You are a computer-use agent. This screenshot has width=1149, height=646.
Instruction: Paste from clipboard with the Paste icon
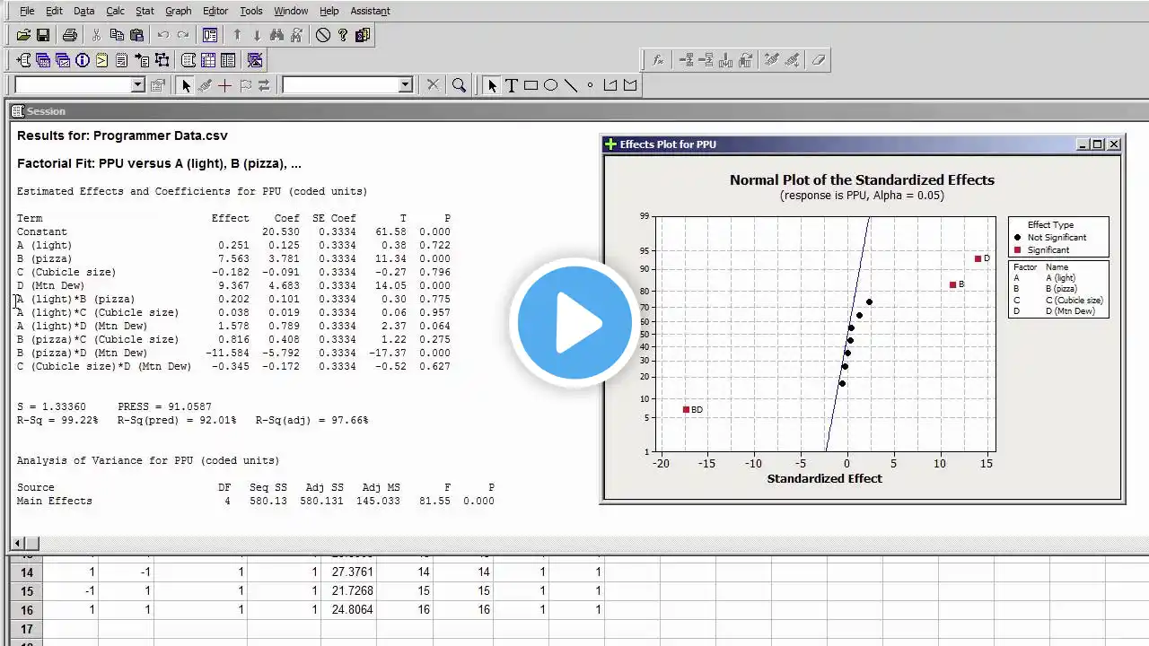click(x=136, y=35)
